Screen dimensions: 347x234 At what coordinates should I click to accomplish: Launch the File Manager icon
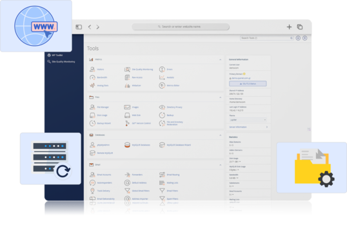point(92,107)
